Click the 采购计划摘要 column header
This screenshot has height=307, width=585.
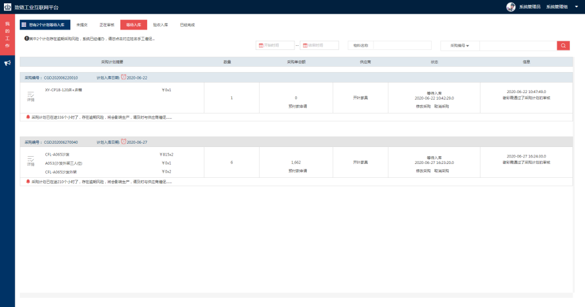click(x=112, y=62)
